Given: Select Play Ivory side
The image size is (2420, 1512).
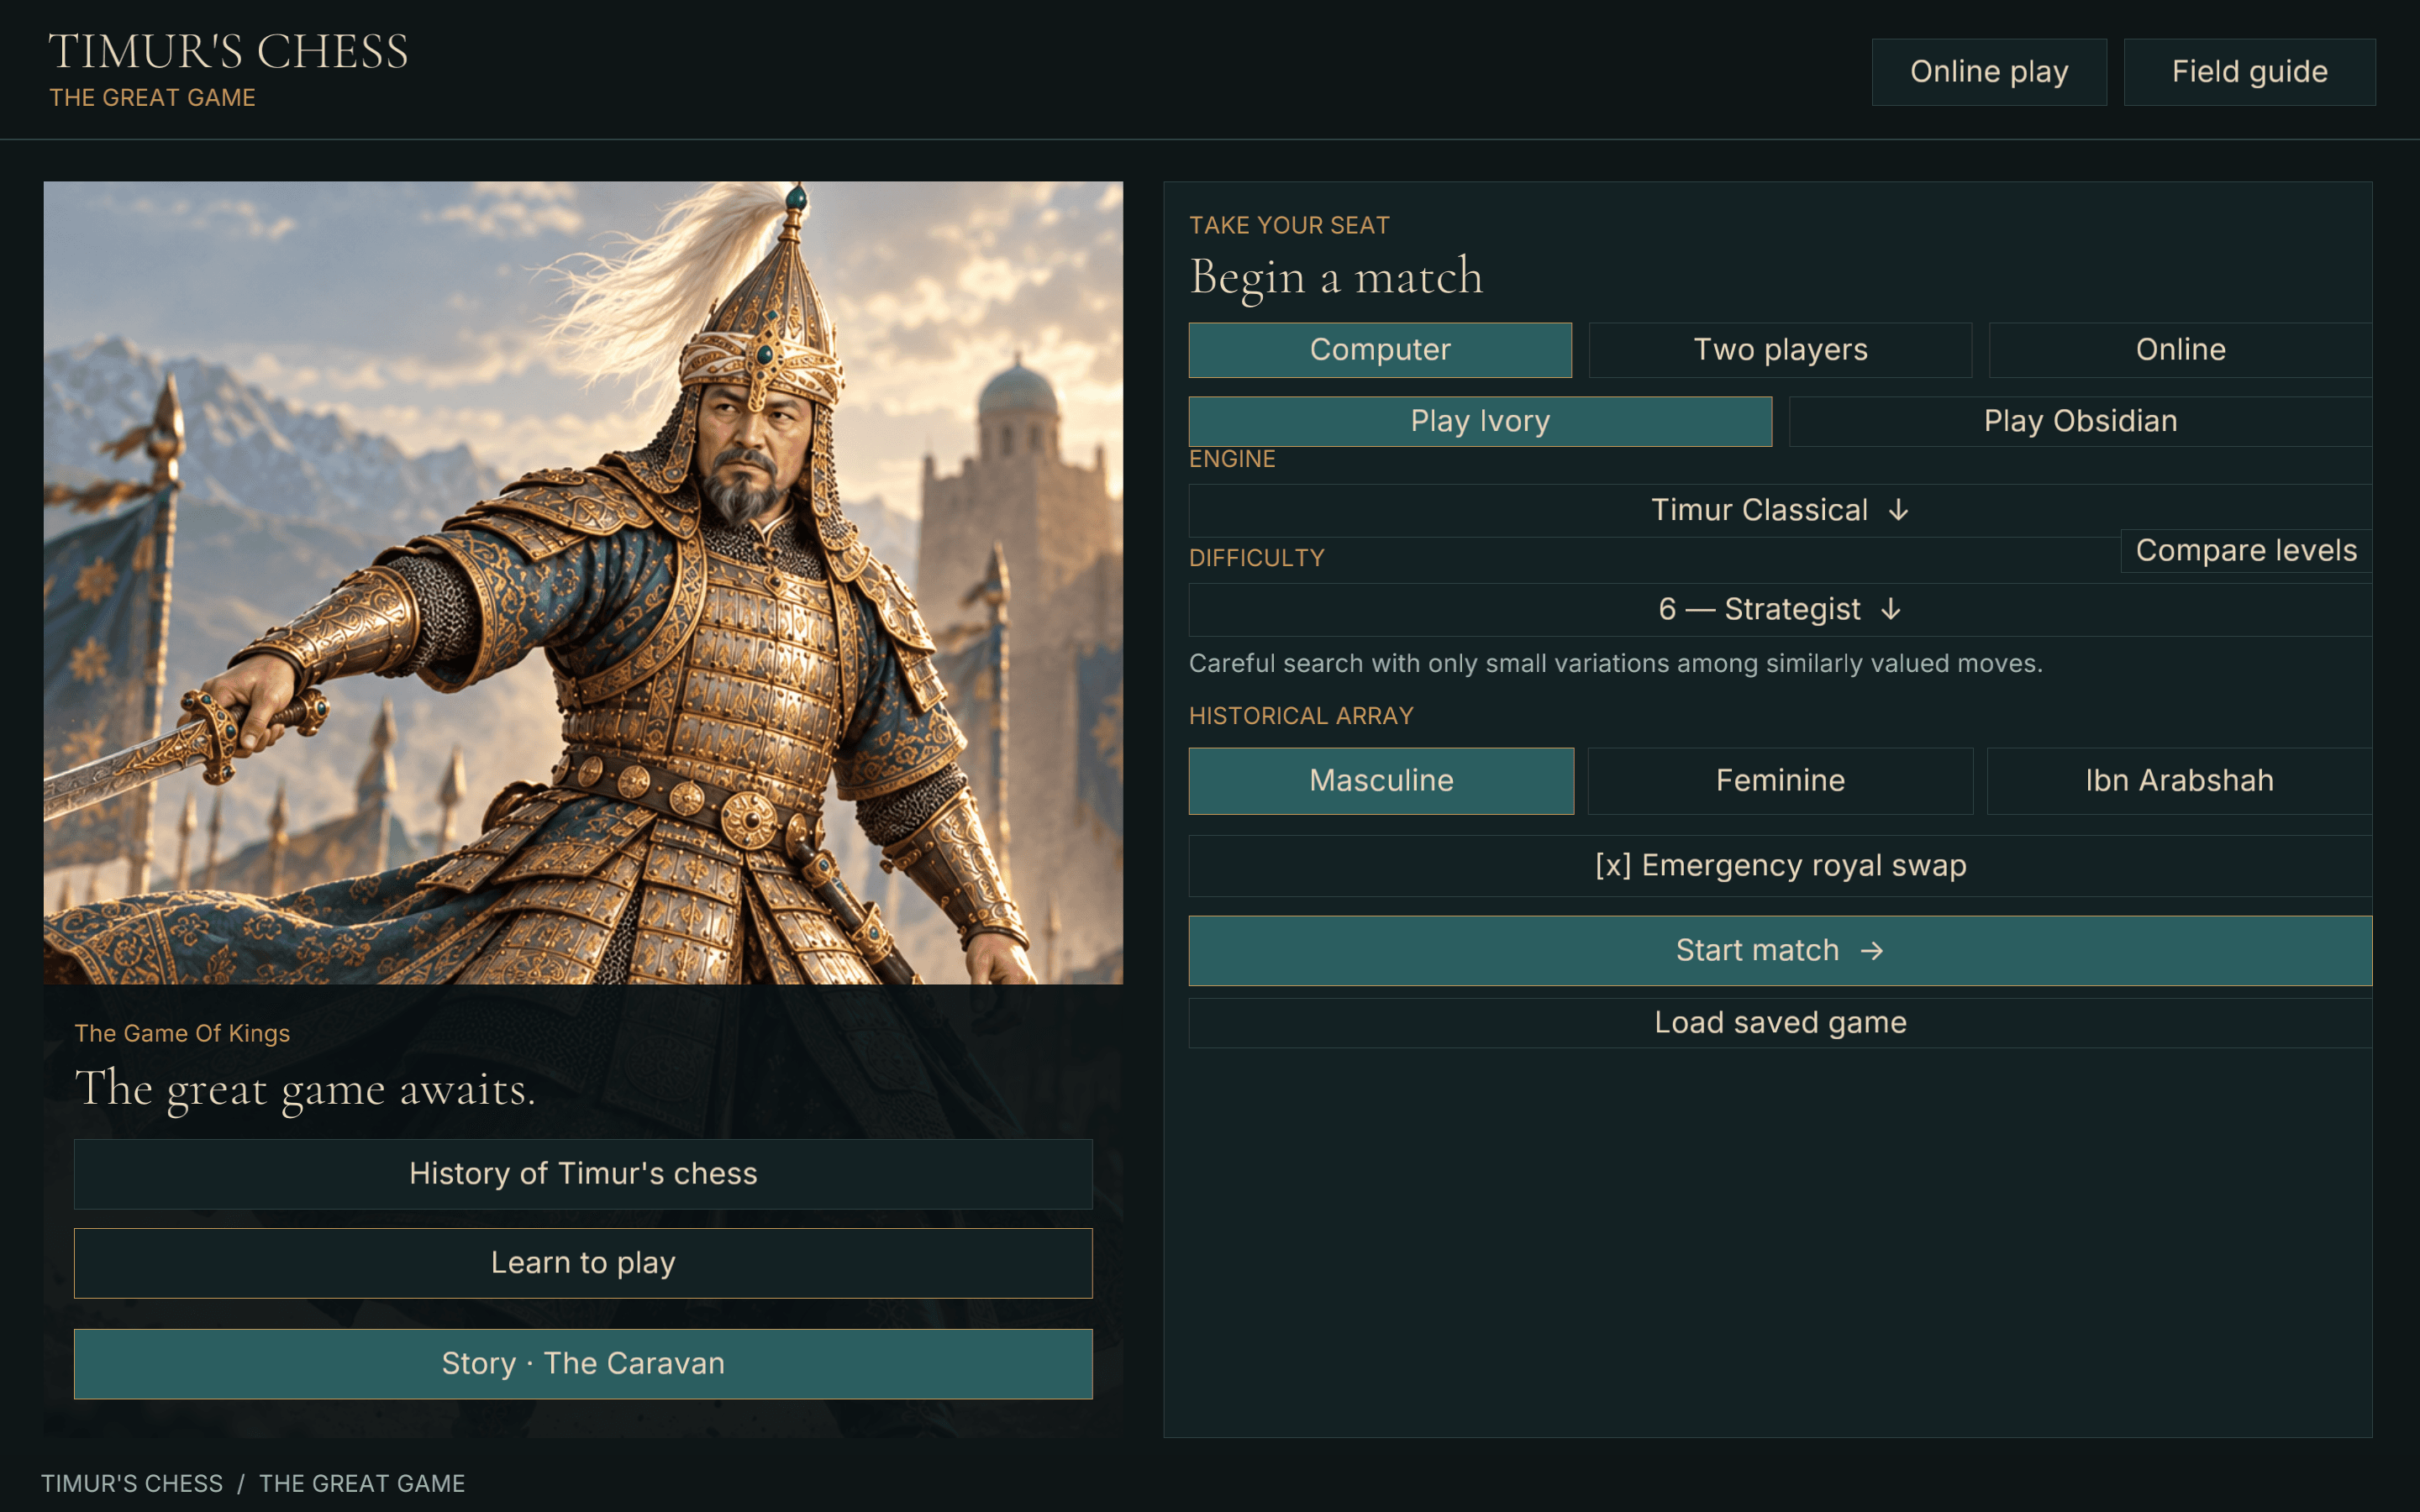Looking at the screenshot, I should pos(1480,421).
